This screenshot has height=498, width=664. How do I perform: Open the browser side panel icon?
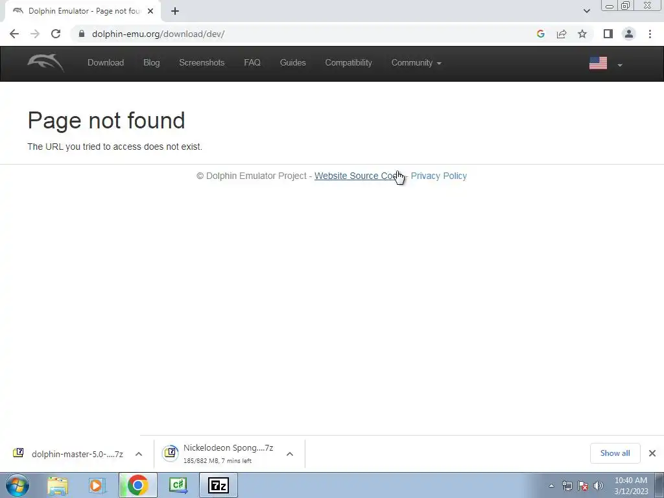point(608,34)
